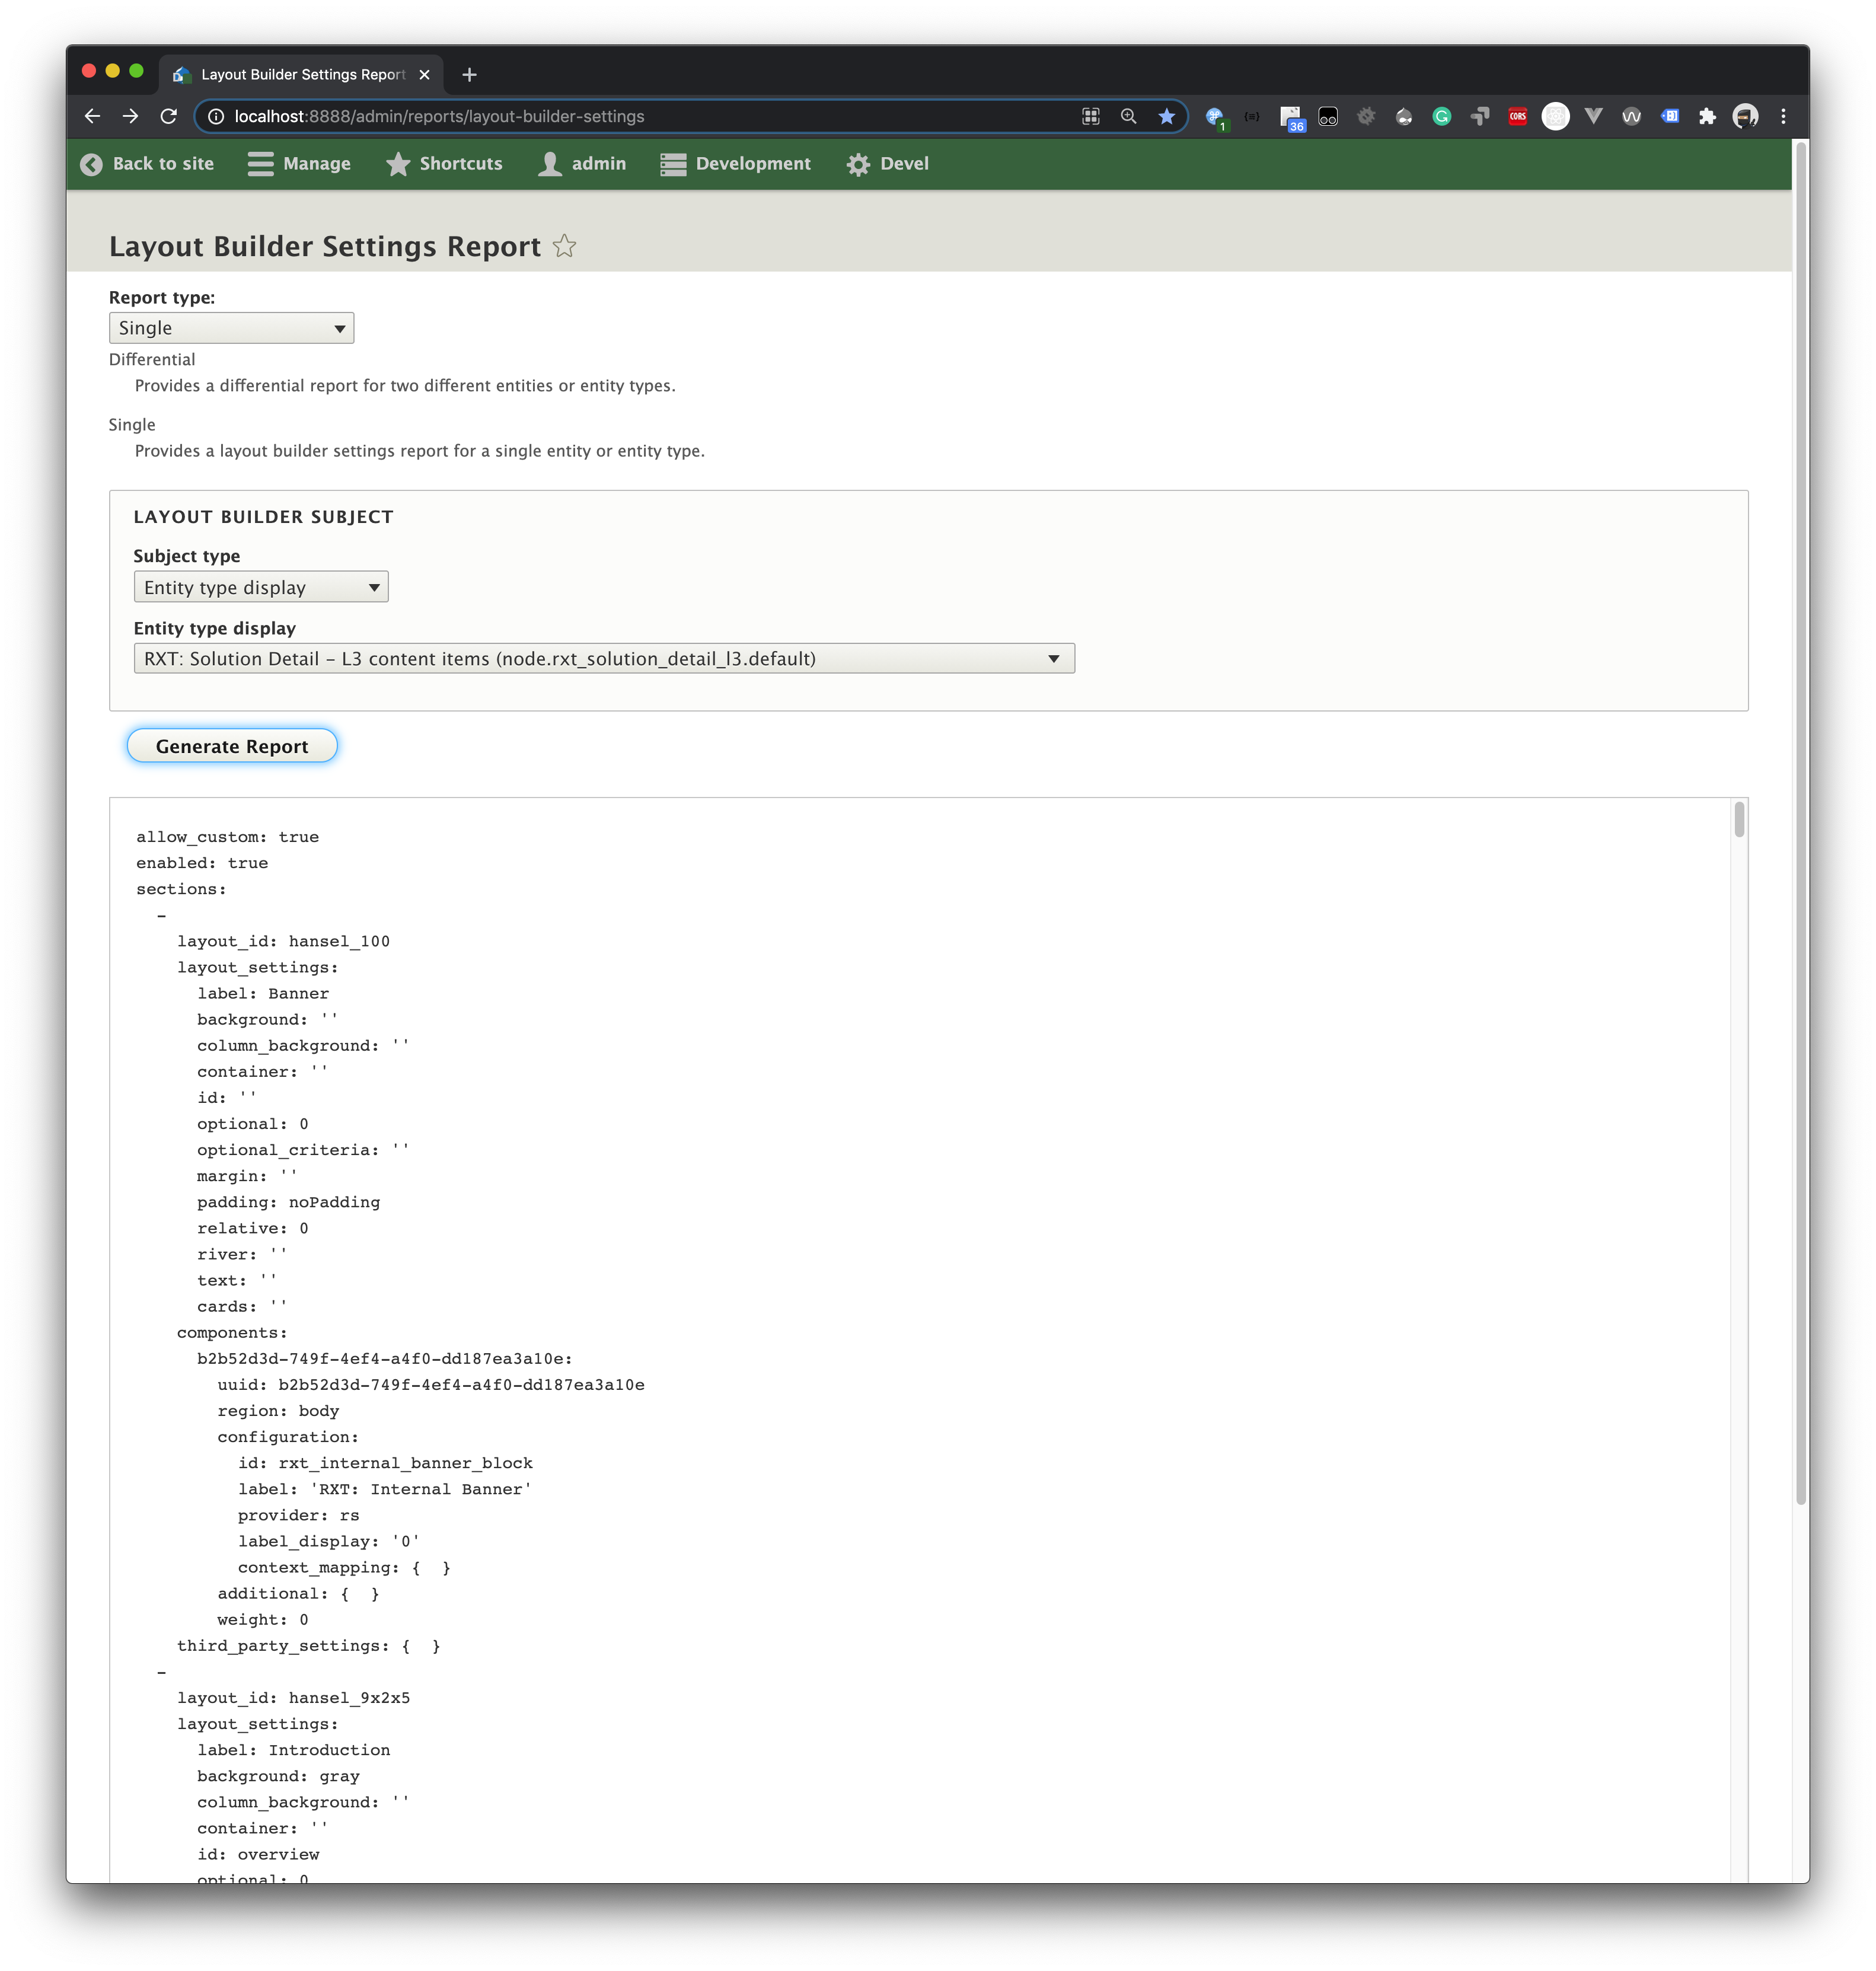Toggle the favorite star next to the page title
The image size is (1876, 1971).
pos(565,246)
